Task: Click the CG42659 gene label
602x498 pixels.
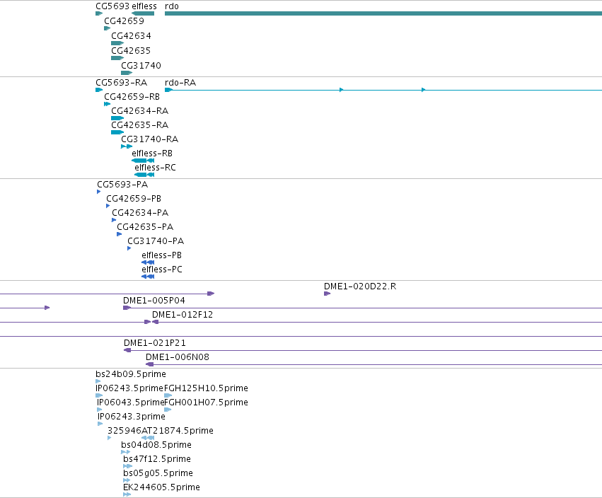Action: [124, 21]
